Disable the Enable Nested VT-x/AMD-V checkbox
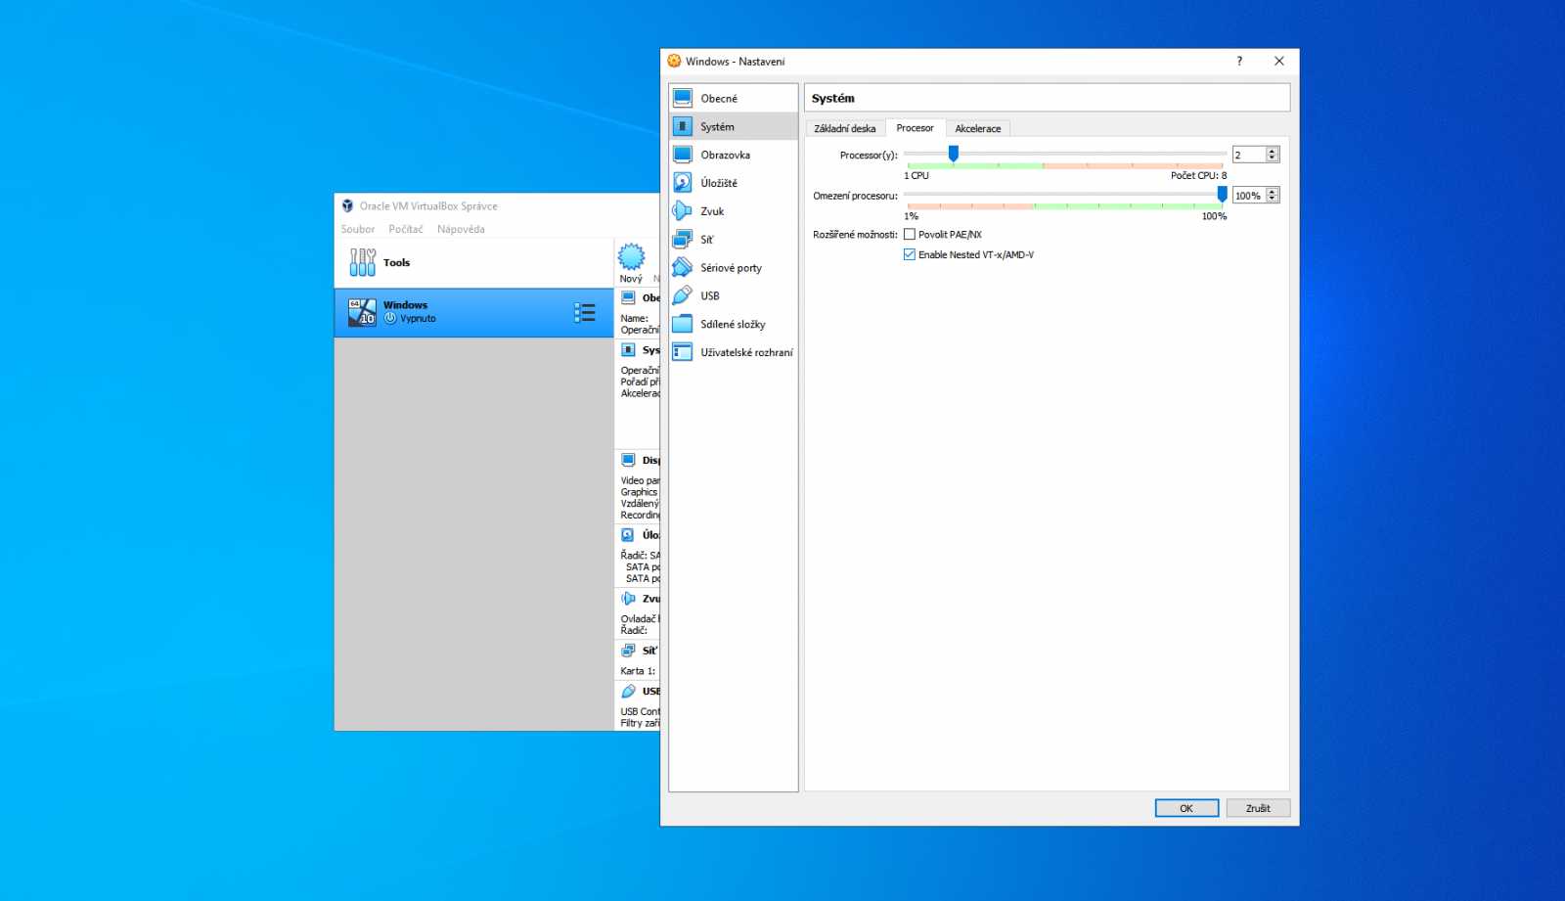Viewport: 1565px width, 901px height. click(x=910, y=254)
